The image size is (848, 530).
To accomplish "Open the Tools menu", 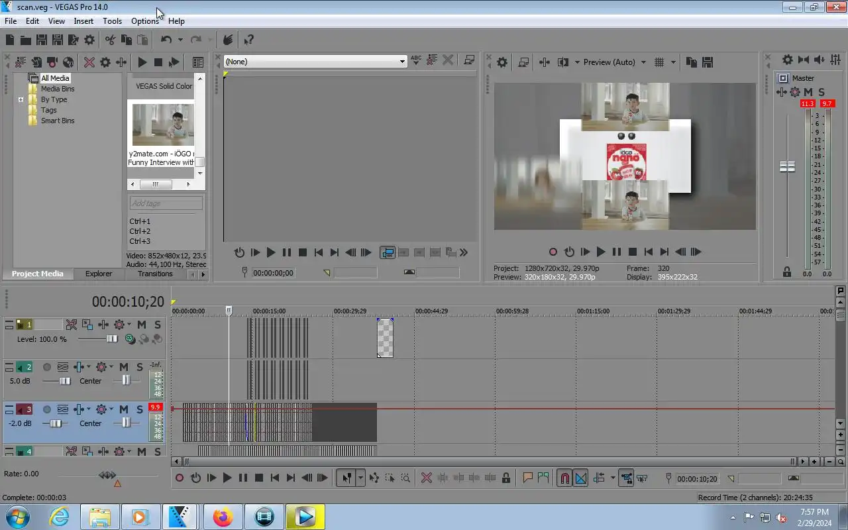I will (x=112, y=21).
